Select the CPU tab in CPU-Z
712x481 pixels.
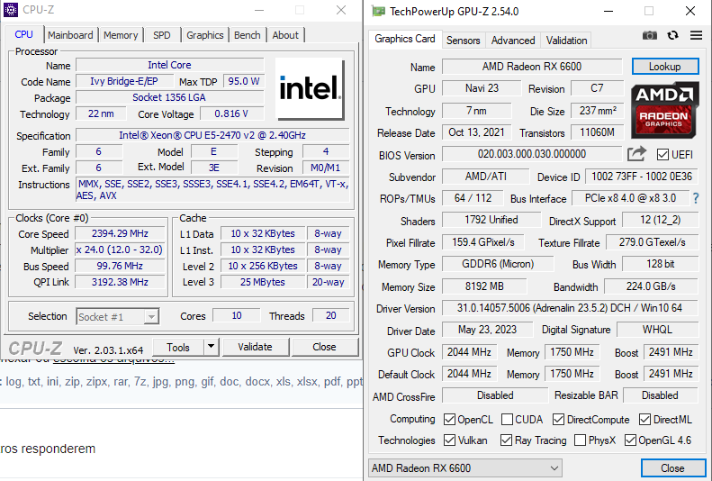click(24, 34)
